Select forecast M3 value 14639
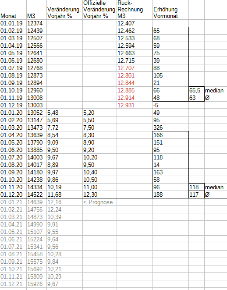 coord(36,202)
